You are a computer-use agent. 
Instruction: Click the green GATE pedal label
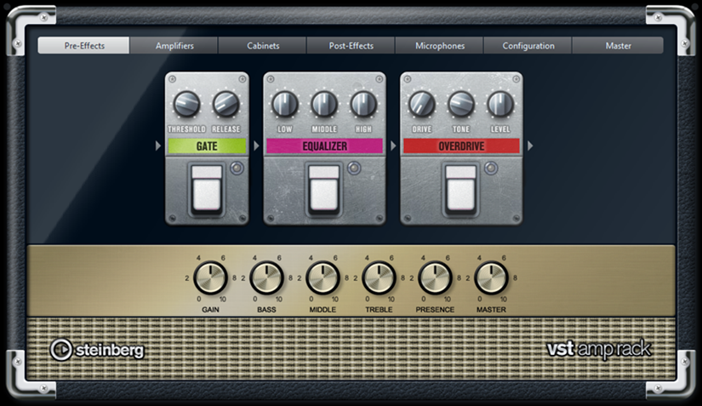tap(207, 146)
